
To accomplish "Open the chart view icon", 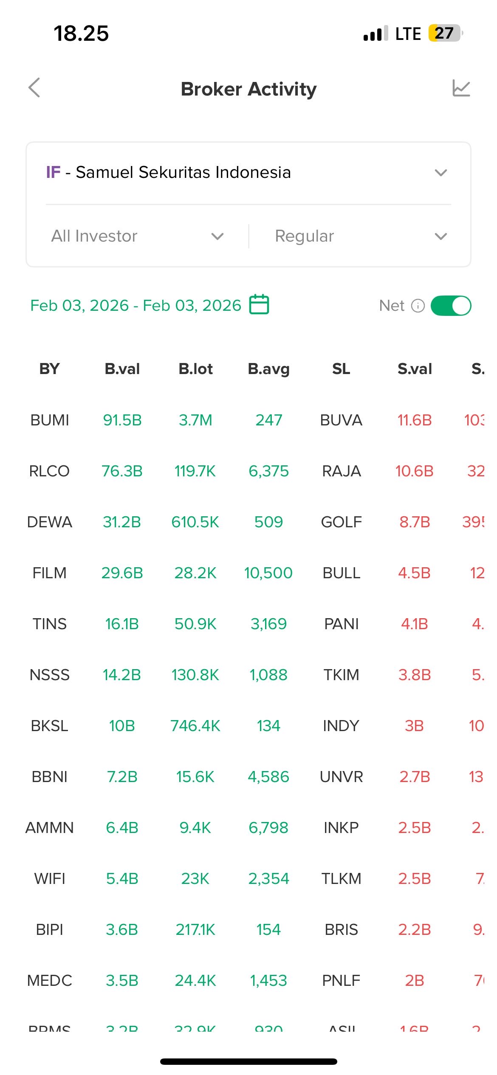I will (x=461, y=88).
